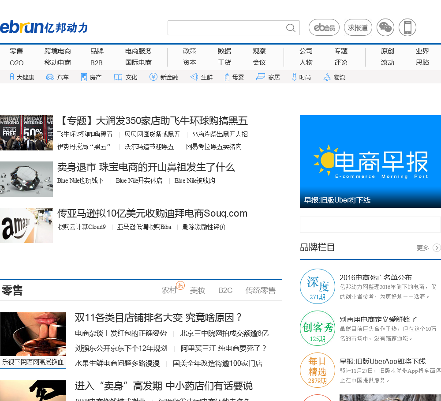Screen dimensions: 441x401
Task: Open the 新金融 category icon
Action: tap(153, 77)
